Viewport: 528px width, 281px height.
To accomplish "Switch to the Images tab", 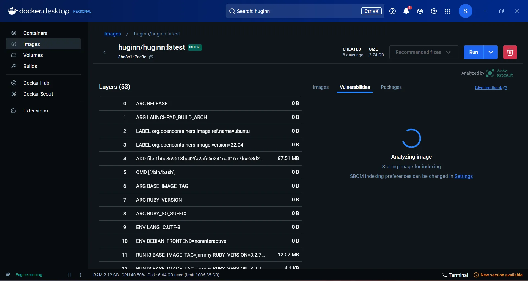I will point(321,87).
